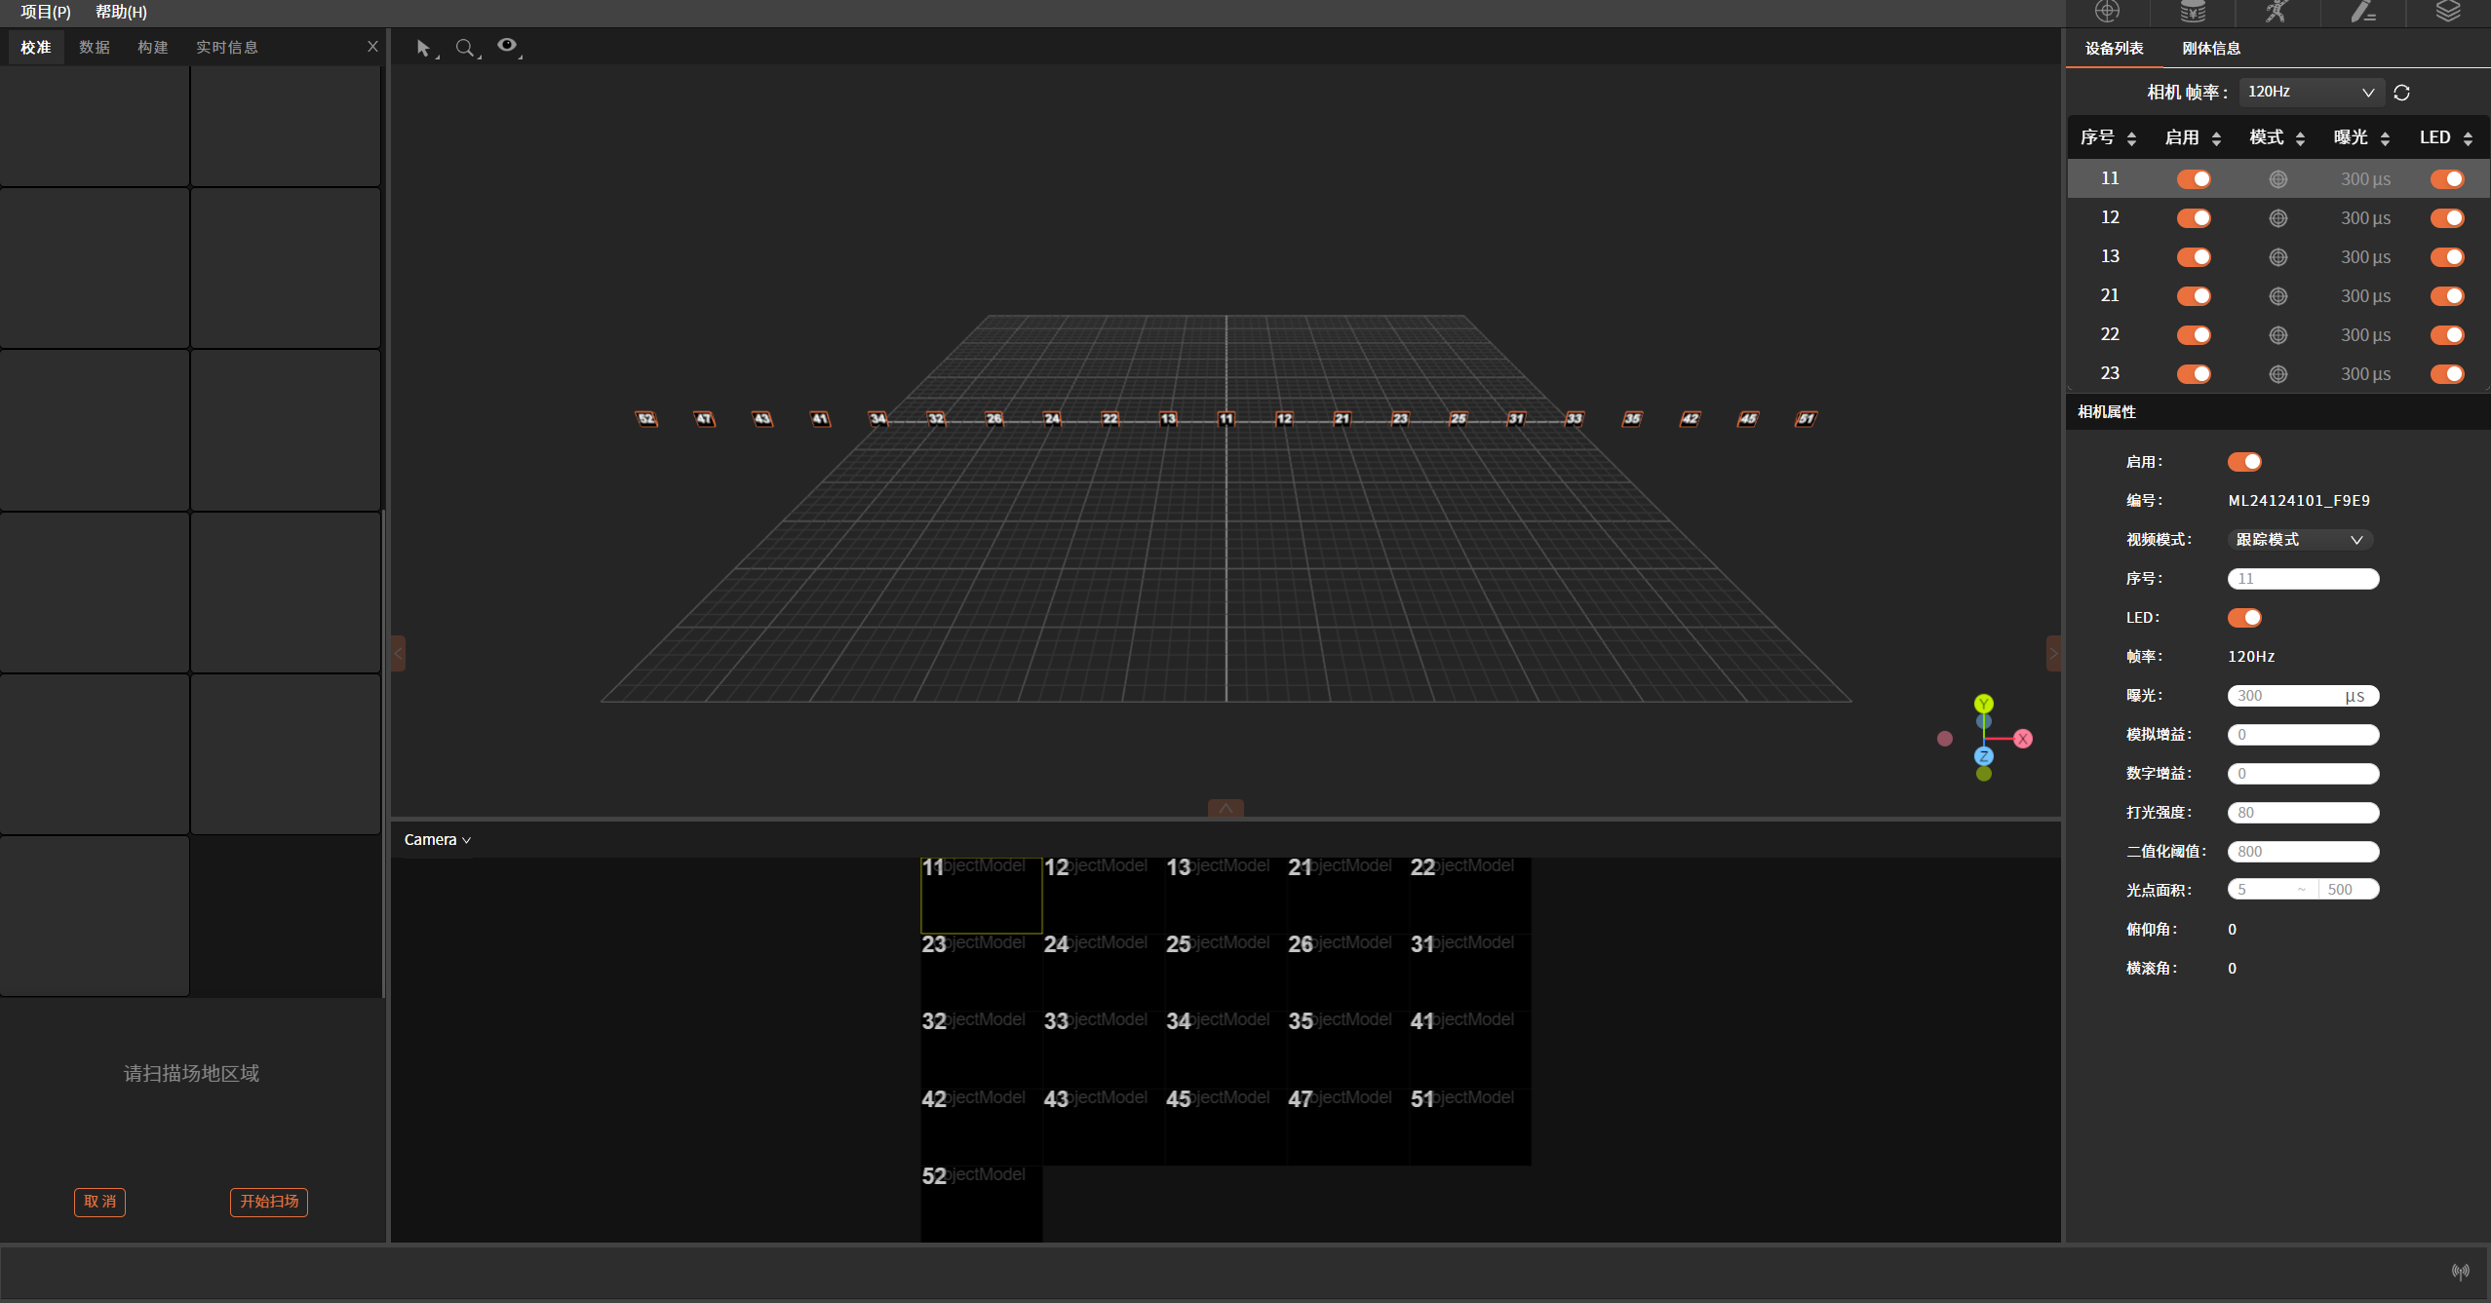Disable camera 12 enable switch
Viewport: 2491px width, 1303px height.
2194,218
